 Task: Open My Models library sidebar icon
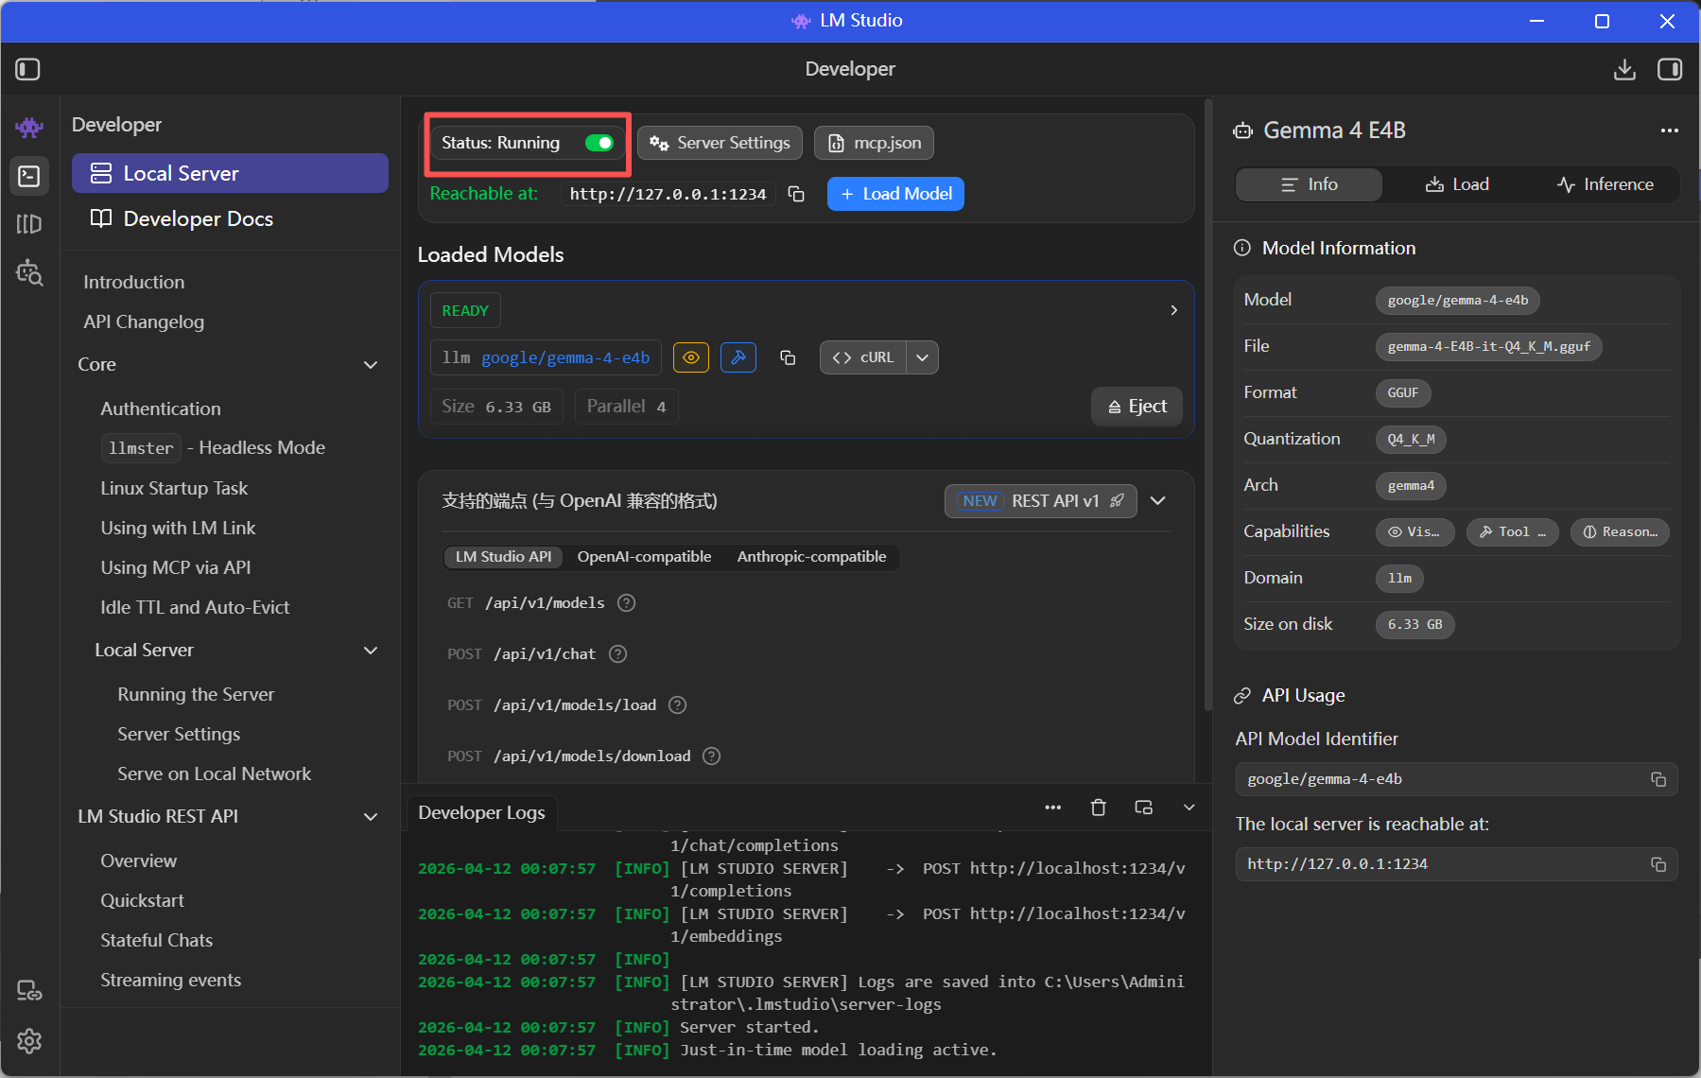point(29,224)
